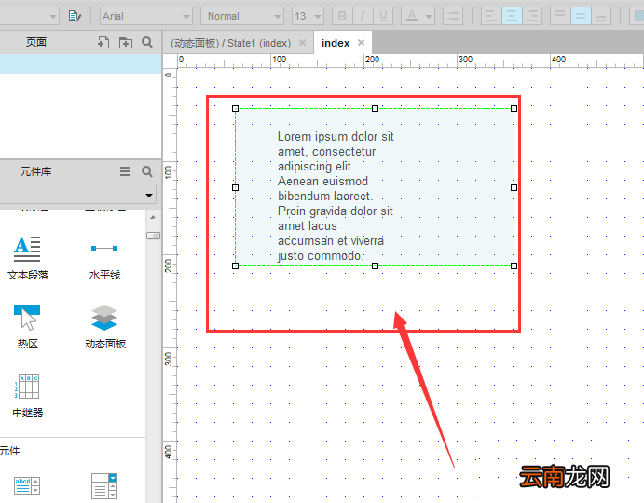Select the 文本段落 widget icon
The height and width of the screenshot is (503, 644).
27,250
